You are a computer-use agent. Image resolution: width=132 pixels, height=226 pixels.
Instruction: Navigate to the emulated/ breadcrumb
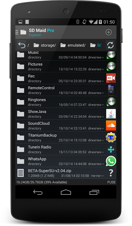73,45
